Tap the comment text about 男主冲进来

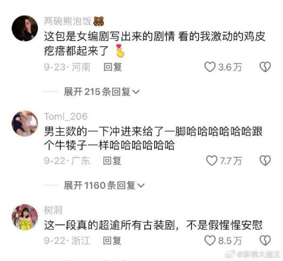tap(153, 138)
